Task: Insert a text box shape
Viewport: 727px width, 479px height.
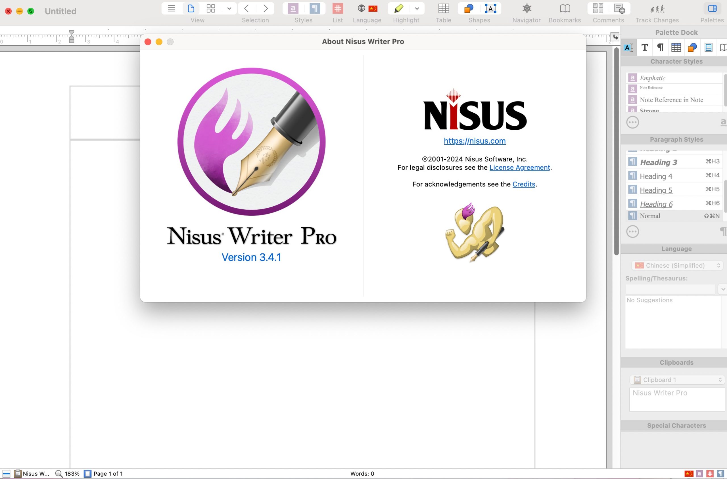Action: coord(490,8)
